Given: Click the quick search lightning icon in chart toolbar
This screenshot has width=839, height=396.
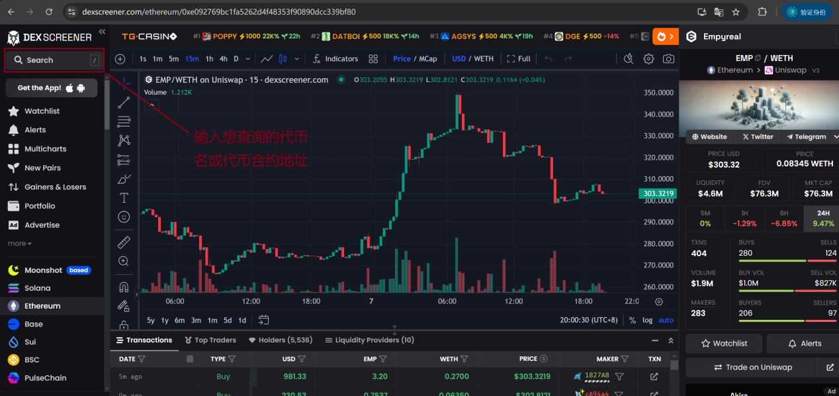Looking at the screenshot, I should [x=629, y=59].
